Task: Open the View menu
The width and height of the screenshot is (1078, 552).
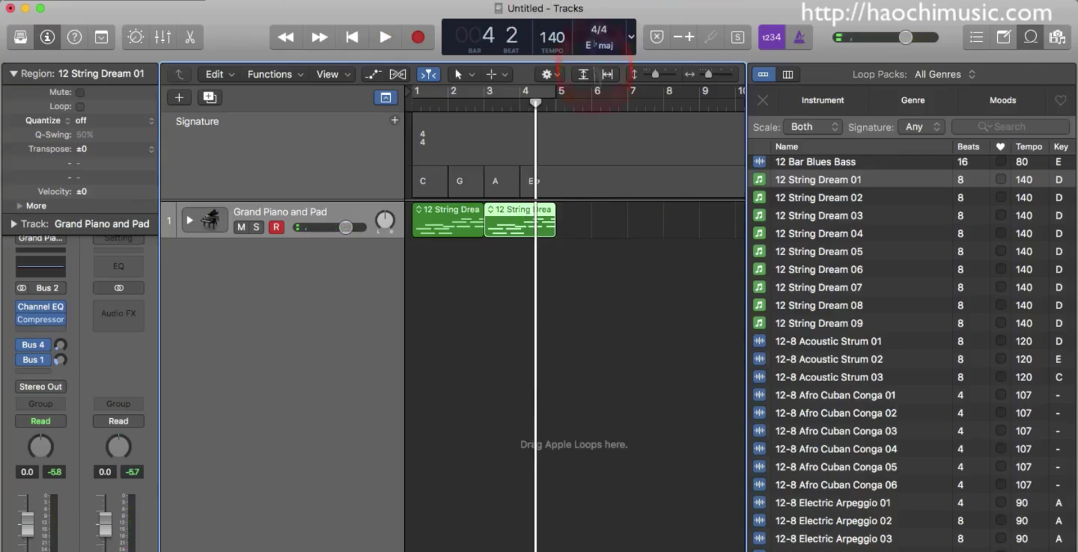Action: point(334,74)
